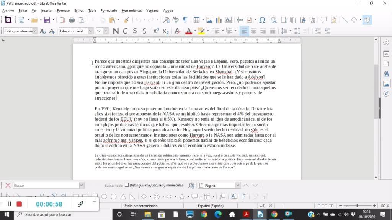Insert text box icon
Screen dimensions: 392x220
tap(228, 20)
